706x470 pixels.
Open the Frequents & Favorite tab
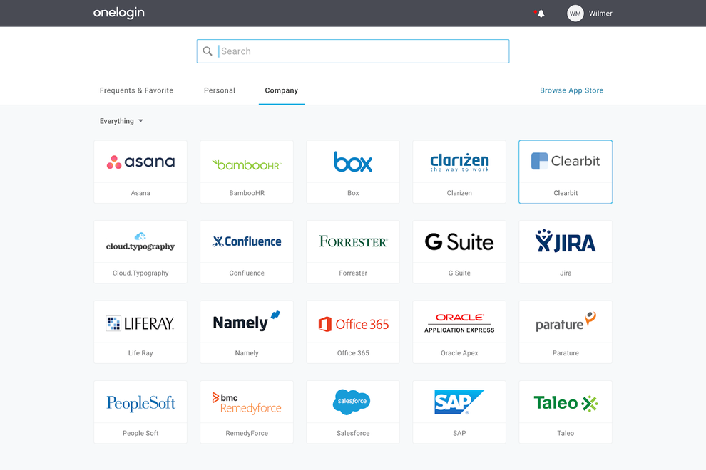click(136, 90)
